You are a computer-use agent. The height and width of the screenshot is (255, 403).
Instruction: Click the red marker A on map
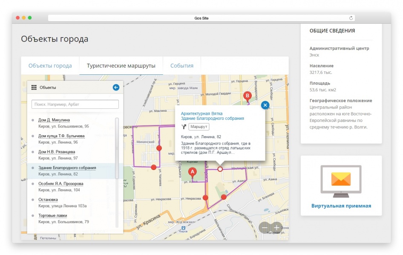[192, 172]
